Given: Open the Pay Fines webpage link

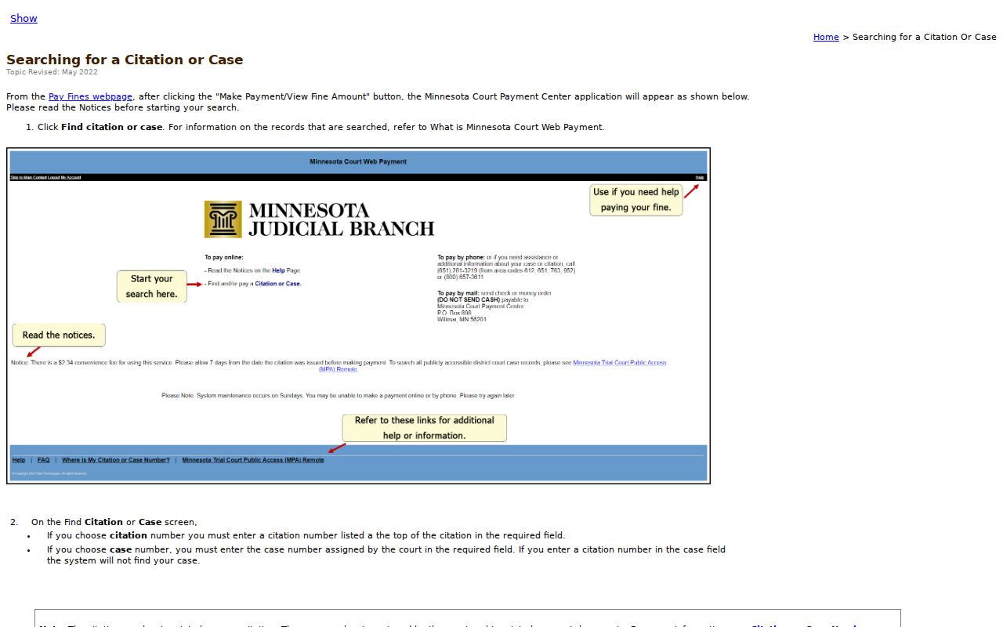Looking at the screenshot, I should tap(90, 96).
